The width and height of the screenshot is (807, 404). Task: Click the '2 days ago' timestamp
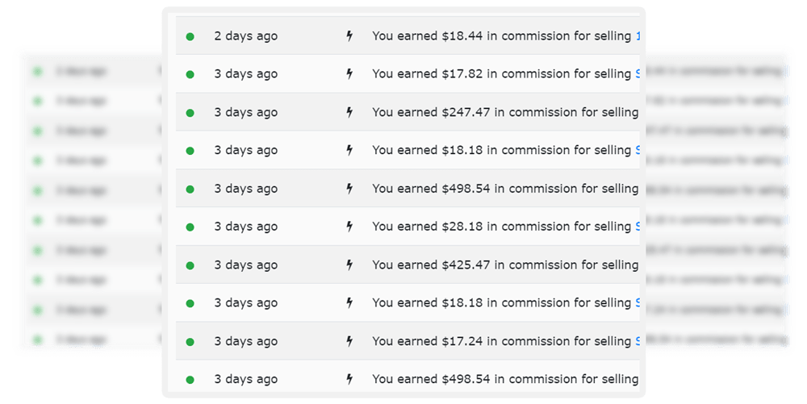pos(246,36)
